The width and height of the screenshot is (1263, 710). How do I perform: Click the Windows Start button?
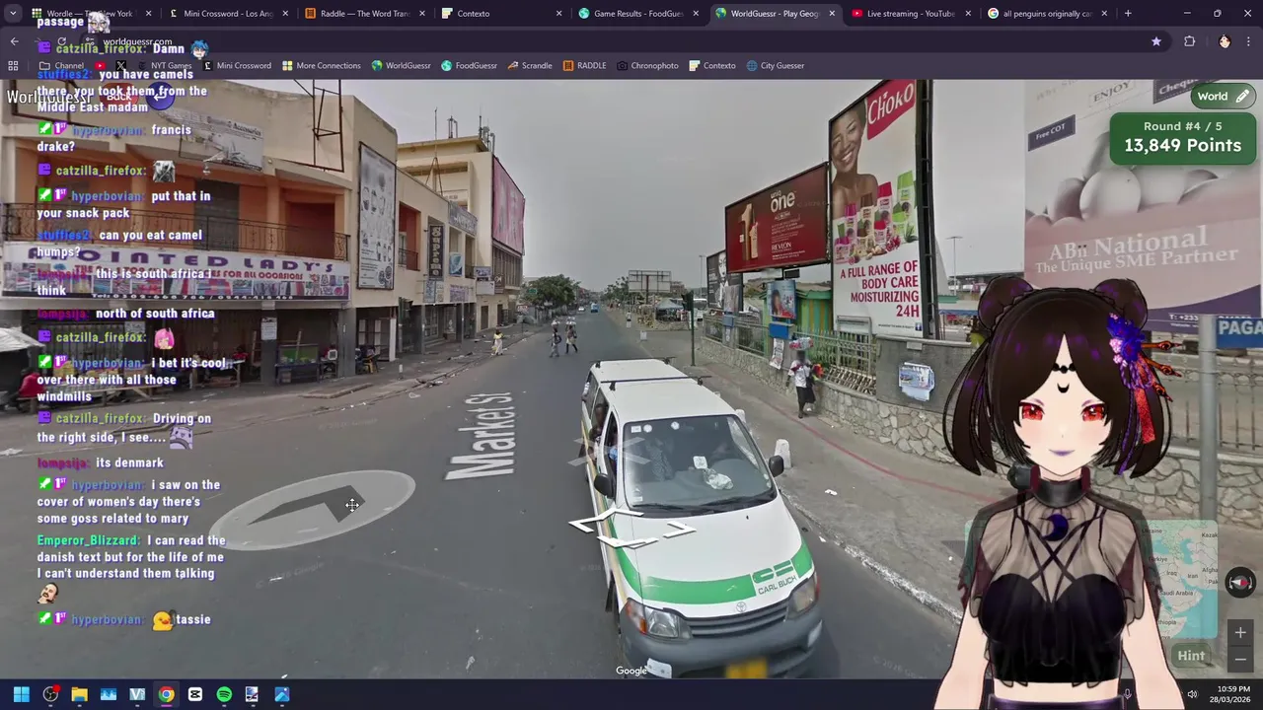point(21,694)
